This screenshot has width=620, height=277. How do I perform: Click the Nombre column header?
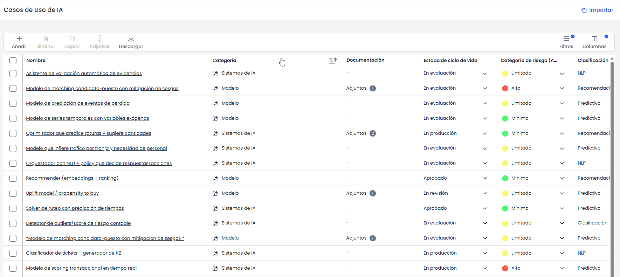[x=36, y=60]
